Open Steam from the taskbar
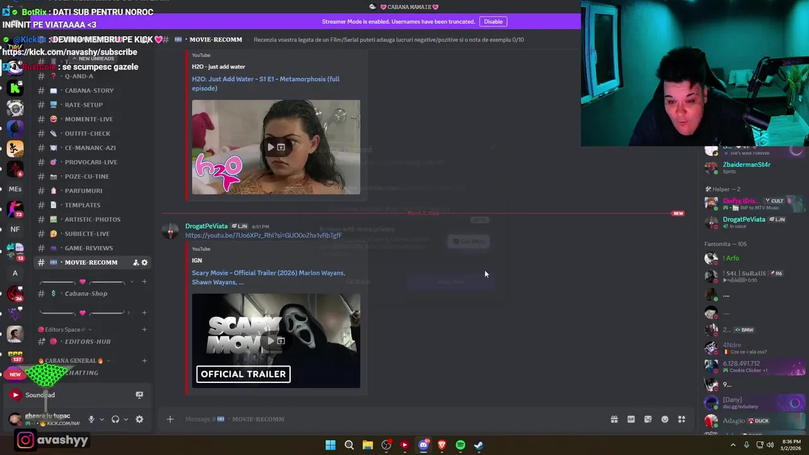 pos(478,445)
